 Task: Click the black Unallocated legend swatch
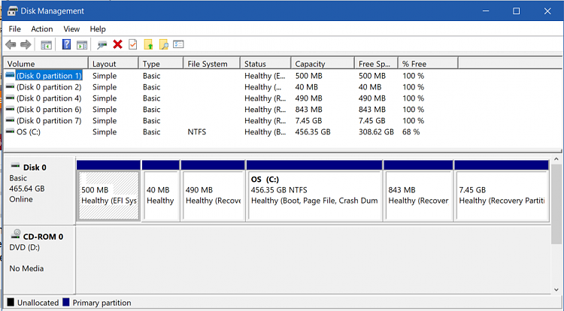11,303
